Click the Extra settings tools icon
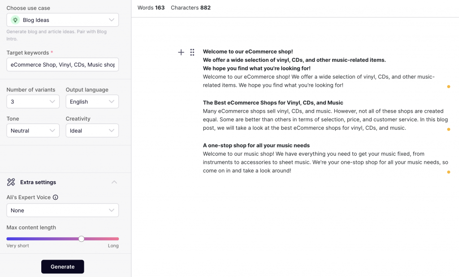Screen dimensions: 459x277 click(x=11, y=182)
